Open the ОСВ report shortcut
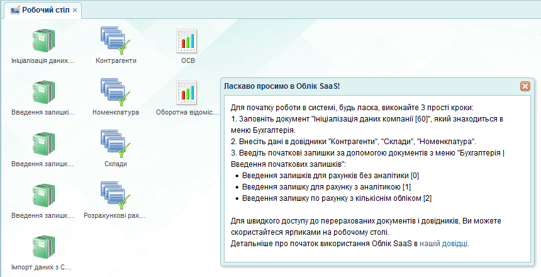The width and height of the screenshot is (541, 277). click(187, 41)
